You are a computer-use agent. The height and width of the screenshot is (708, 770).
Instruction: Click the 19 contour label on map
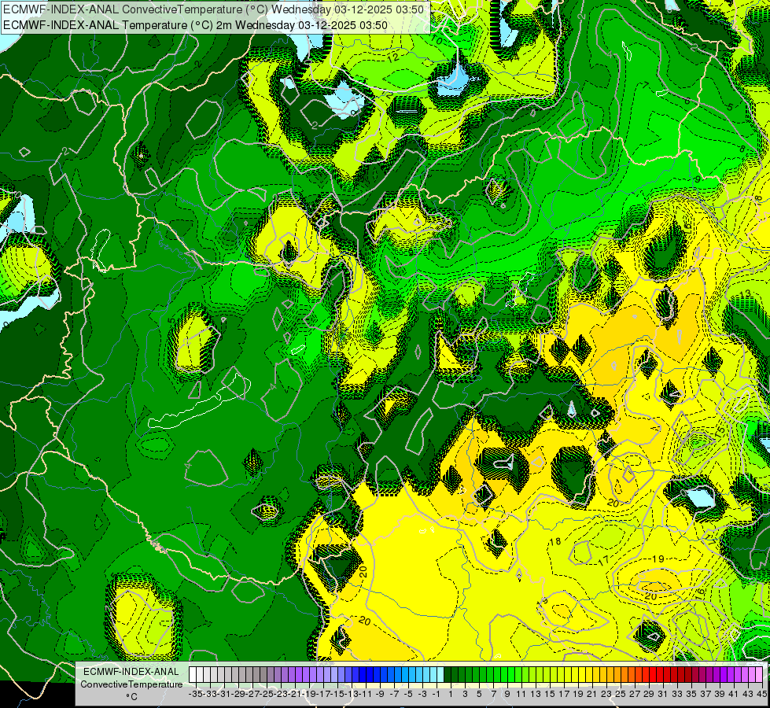658,559
